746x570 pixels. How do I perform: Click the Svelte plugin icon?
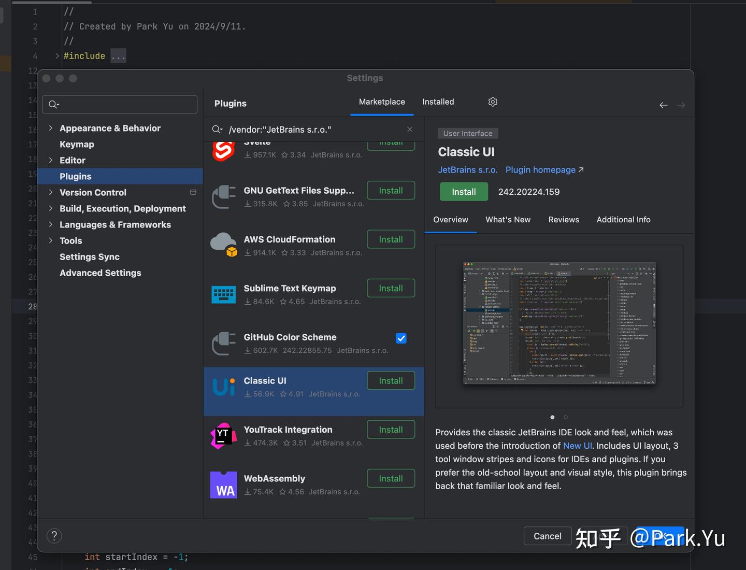(223, 150)
